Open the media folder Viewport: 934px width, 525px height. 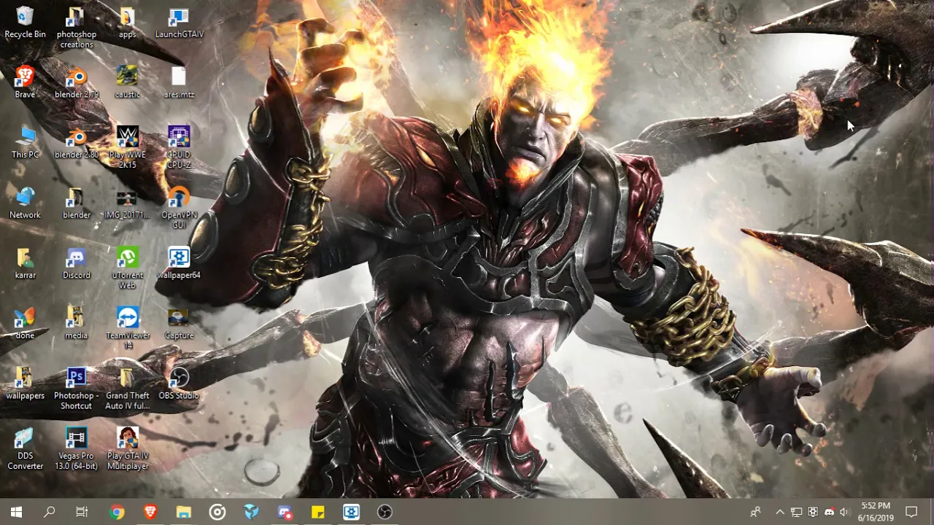pos(76,324)
